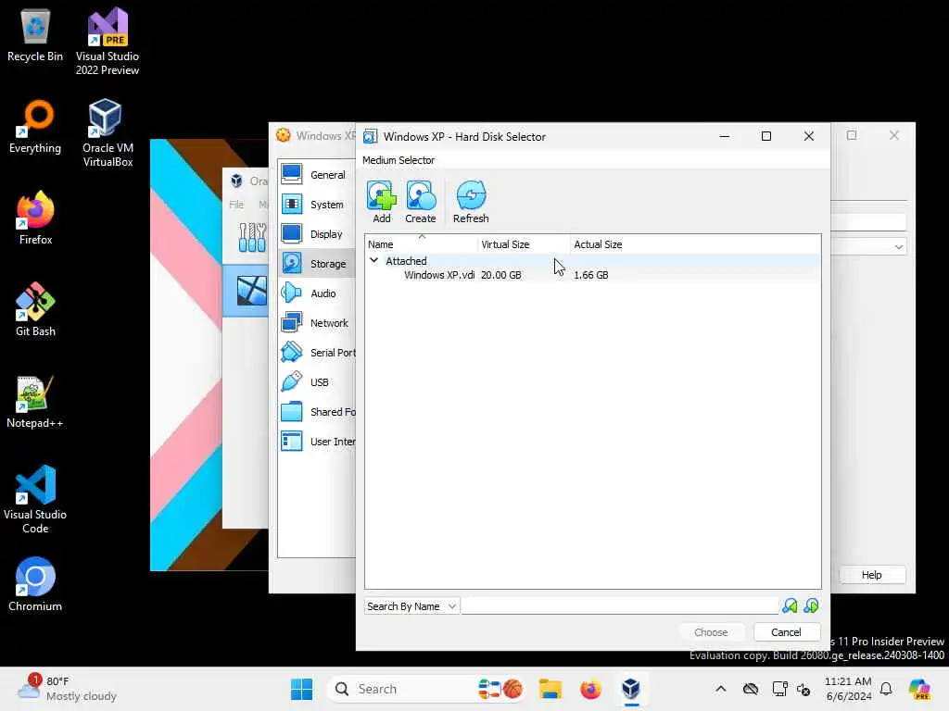
Task: Open Audio settings category
Action: [x=317, y=293]
